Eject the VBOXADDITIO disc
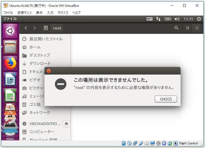Screen dimensions: 205x148 (x=66, y=123)
